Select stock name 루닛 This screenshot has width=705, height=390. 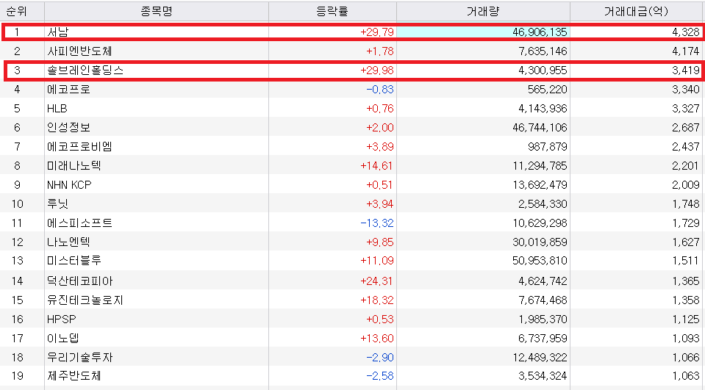(x=58, y=204)
